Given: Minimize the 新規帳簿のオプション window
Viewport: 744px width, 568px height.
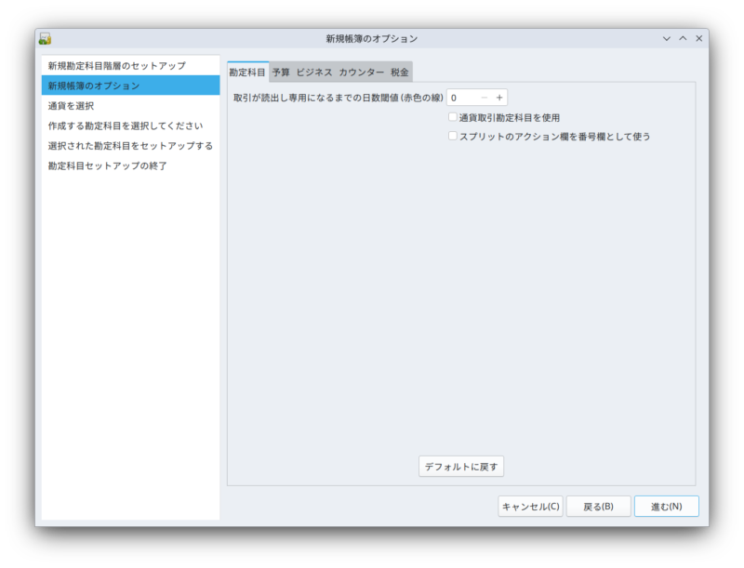Looking at the screenshot, I should [x=667, y=38].
